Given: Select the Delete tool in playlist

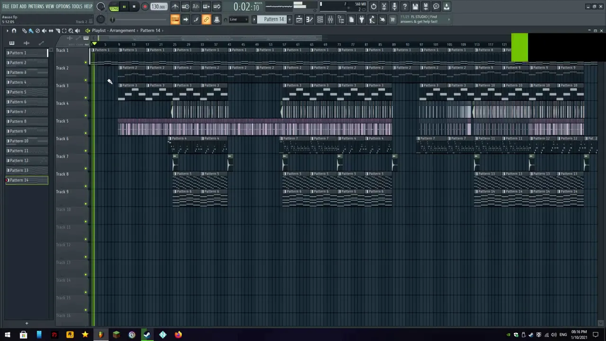Looking at the screenshot, I should point(38,31).
